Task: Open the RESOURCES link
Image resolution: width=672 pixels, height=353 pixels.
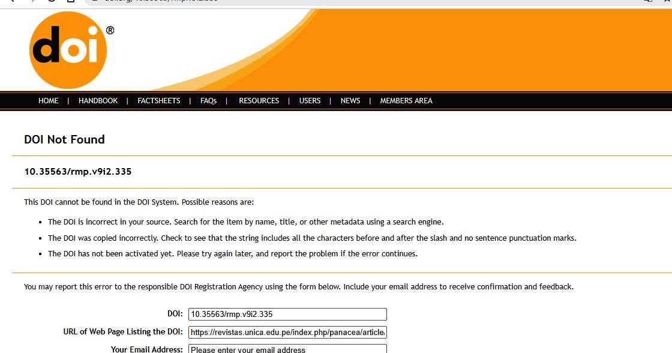Action: pyautogui.click(x=259, y=100)
